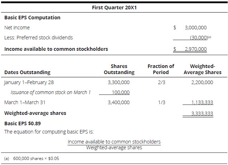Select the Fraction of Period column header
Image resolution: width=228 pixels, height=165 pixels.
pyautogui.click(x=161, y=69)
